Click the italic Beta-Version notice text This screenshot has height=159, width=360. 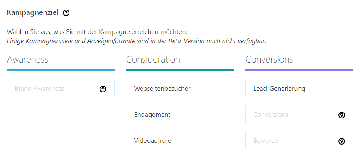click(136, 41)
